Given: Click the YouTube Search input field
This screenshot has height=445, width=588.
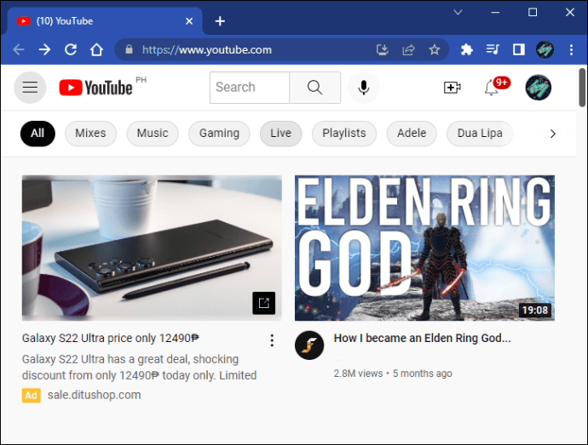Looking at the screenshot, I should [x=250, y=88].
